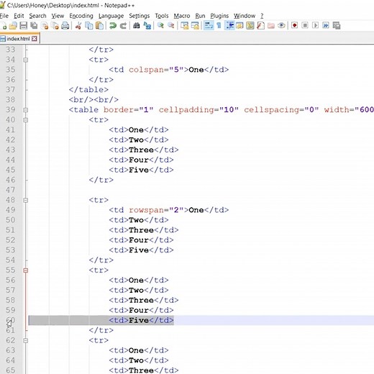Viewport: 374px width, 374px height.
Task: Click the Close All documents toolbar icon
Action: 55,25
